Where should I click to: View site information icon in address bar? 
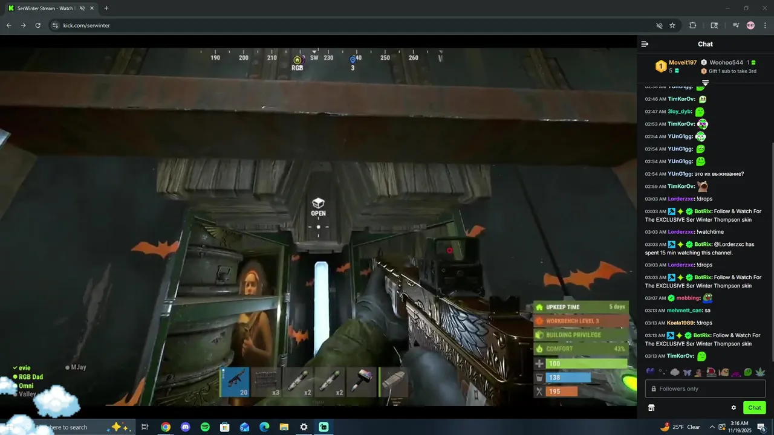point(55,25)
